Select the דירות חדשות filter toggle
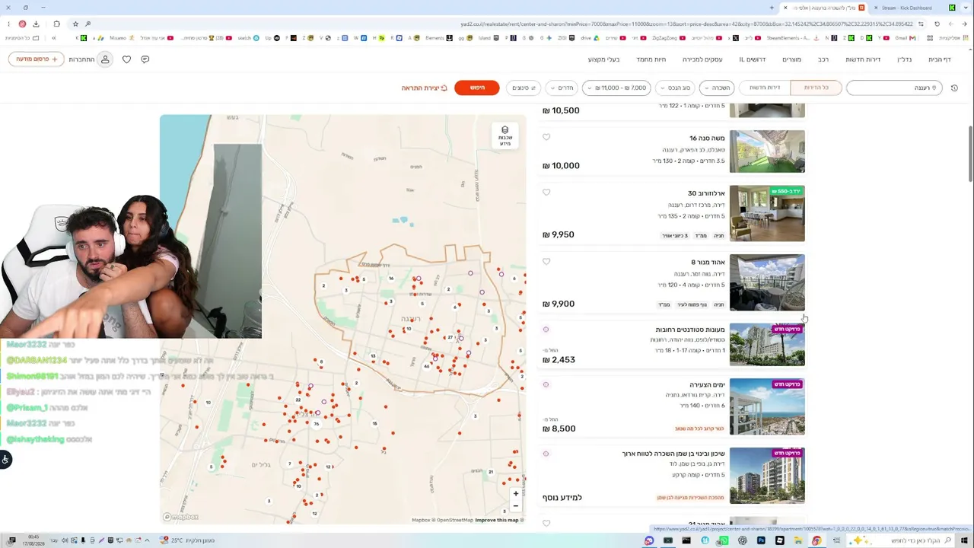Screen dimensions: 974x548 (765, 88)
